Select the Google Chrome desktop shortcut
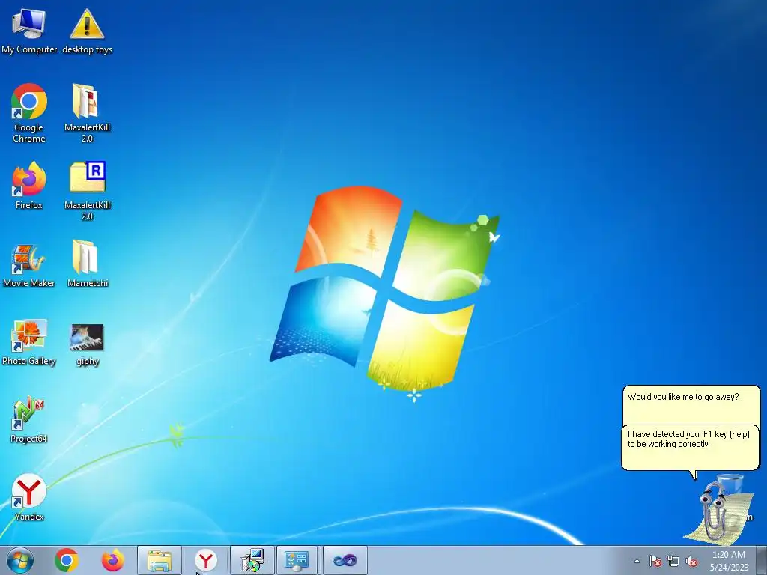Screen dimensions: 767x575 [x=29, y=112]
